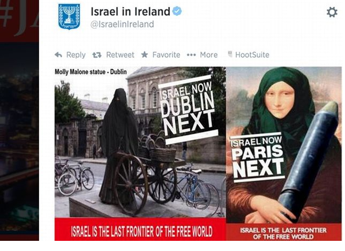Click the Dublin Next text sign
This screenshot has height=251, width=345.
coord(189,109)
